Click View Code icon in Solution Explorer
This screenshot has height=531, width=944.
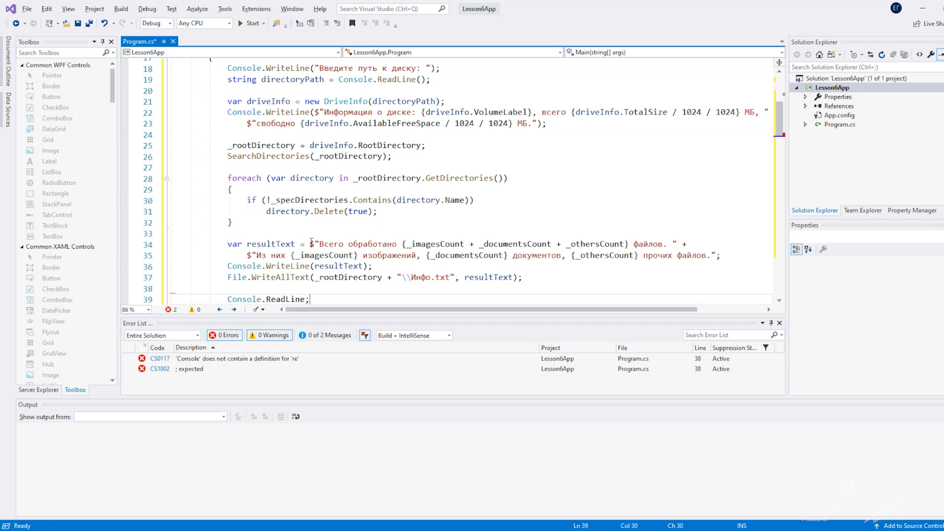click(x=919, y=55)
